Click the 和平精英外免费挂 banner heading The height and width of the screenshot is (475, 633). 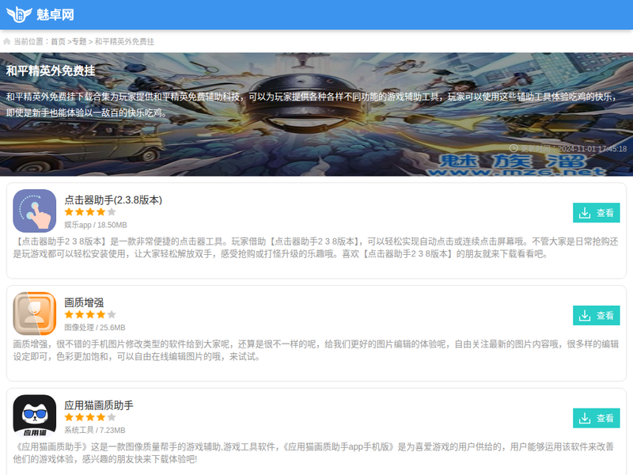(x=51, y=70)
